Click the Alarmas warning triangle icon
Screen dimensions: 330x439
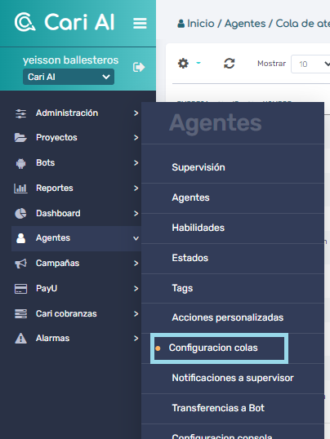click(20, 339)
